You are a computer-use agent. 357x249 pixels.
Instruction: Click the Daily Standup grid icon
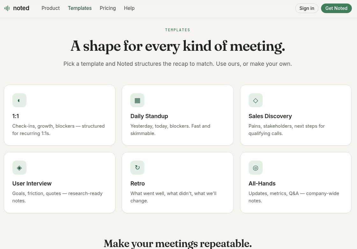coord(137,100)
